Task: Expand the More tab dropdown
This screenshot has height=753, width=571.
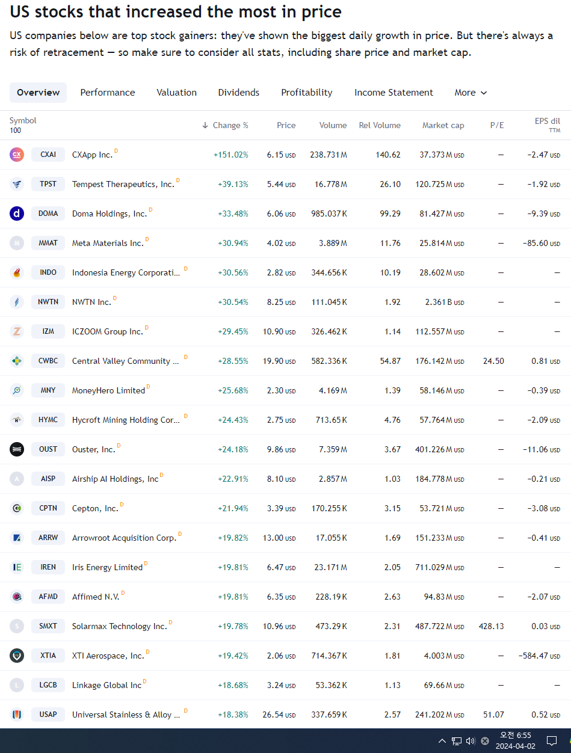Action: [471, 93]
